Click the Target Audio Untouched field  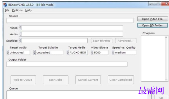click(19, 52)
